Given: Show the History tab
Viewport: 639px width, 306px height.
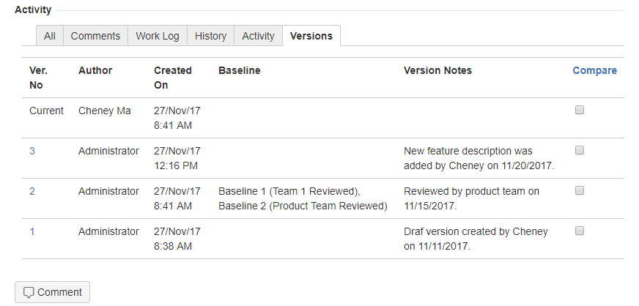Looking at the screenshot, I should (x=210, y=36).
